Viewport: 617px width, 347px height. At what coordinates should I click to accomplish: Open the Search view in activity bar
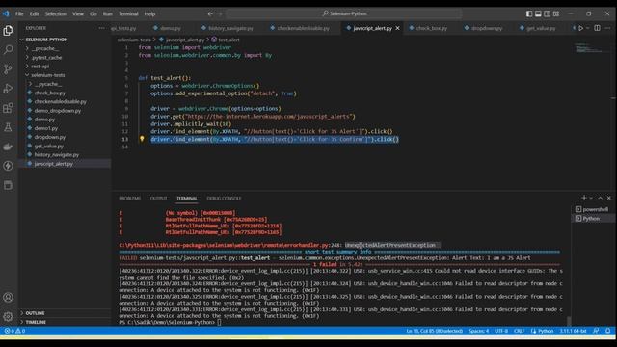point(8,49)
